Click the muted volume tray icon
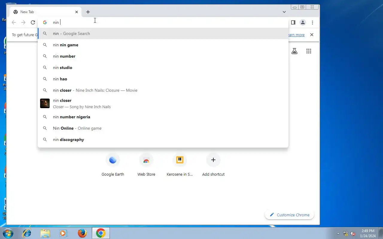383x239 pixels. [x=353, y=233]
